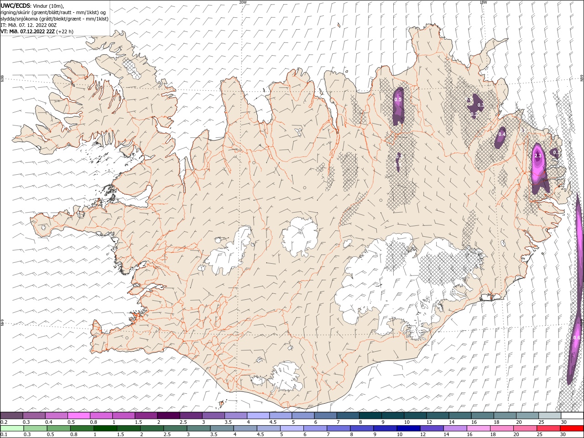Select the white Mýrdalsjökull glacier near the south coast
Viewport: 584px width, 438px height.
[x=286, y=377]
